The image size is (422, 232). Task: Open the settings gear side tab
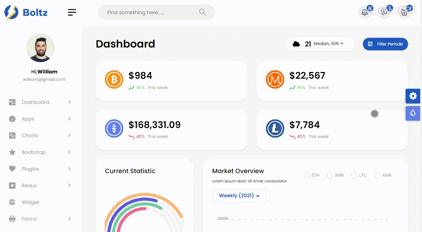(x=413, y=96)
